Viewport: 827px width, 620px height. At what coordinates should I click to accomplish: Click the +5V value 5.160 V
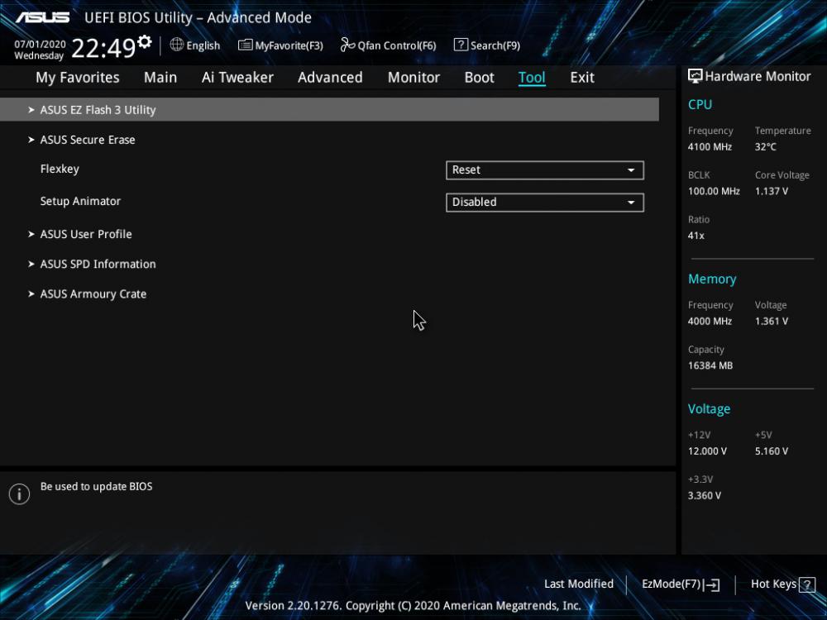click(x=771, y=451)
